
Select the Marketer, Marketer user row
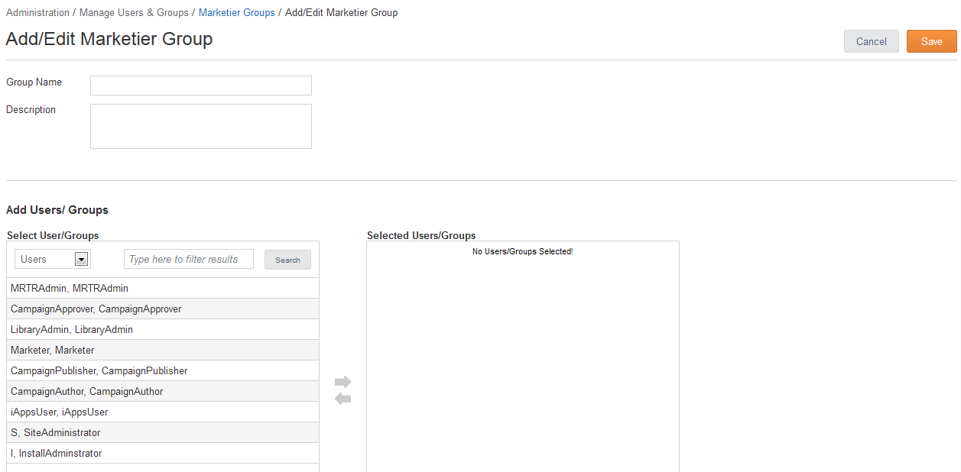(163, 350)
